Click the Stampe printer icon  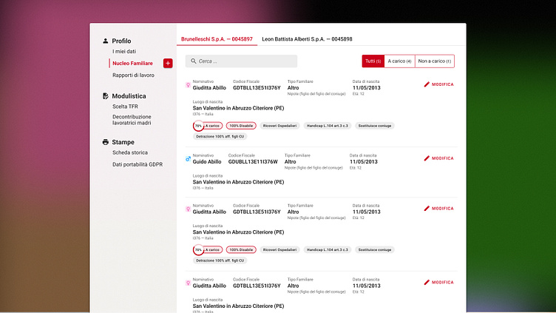tap(105, 142)
